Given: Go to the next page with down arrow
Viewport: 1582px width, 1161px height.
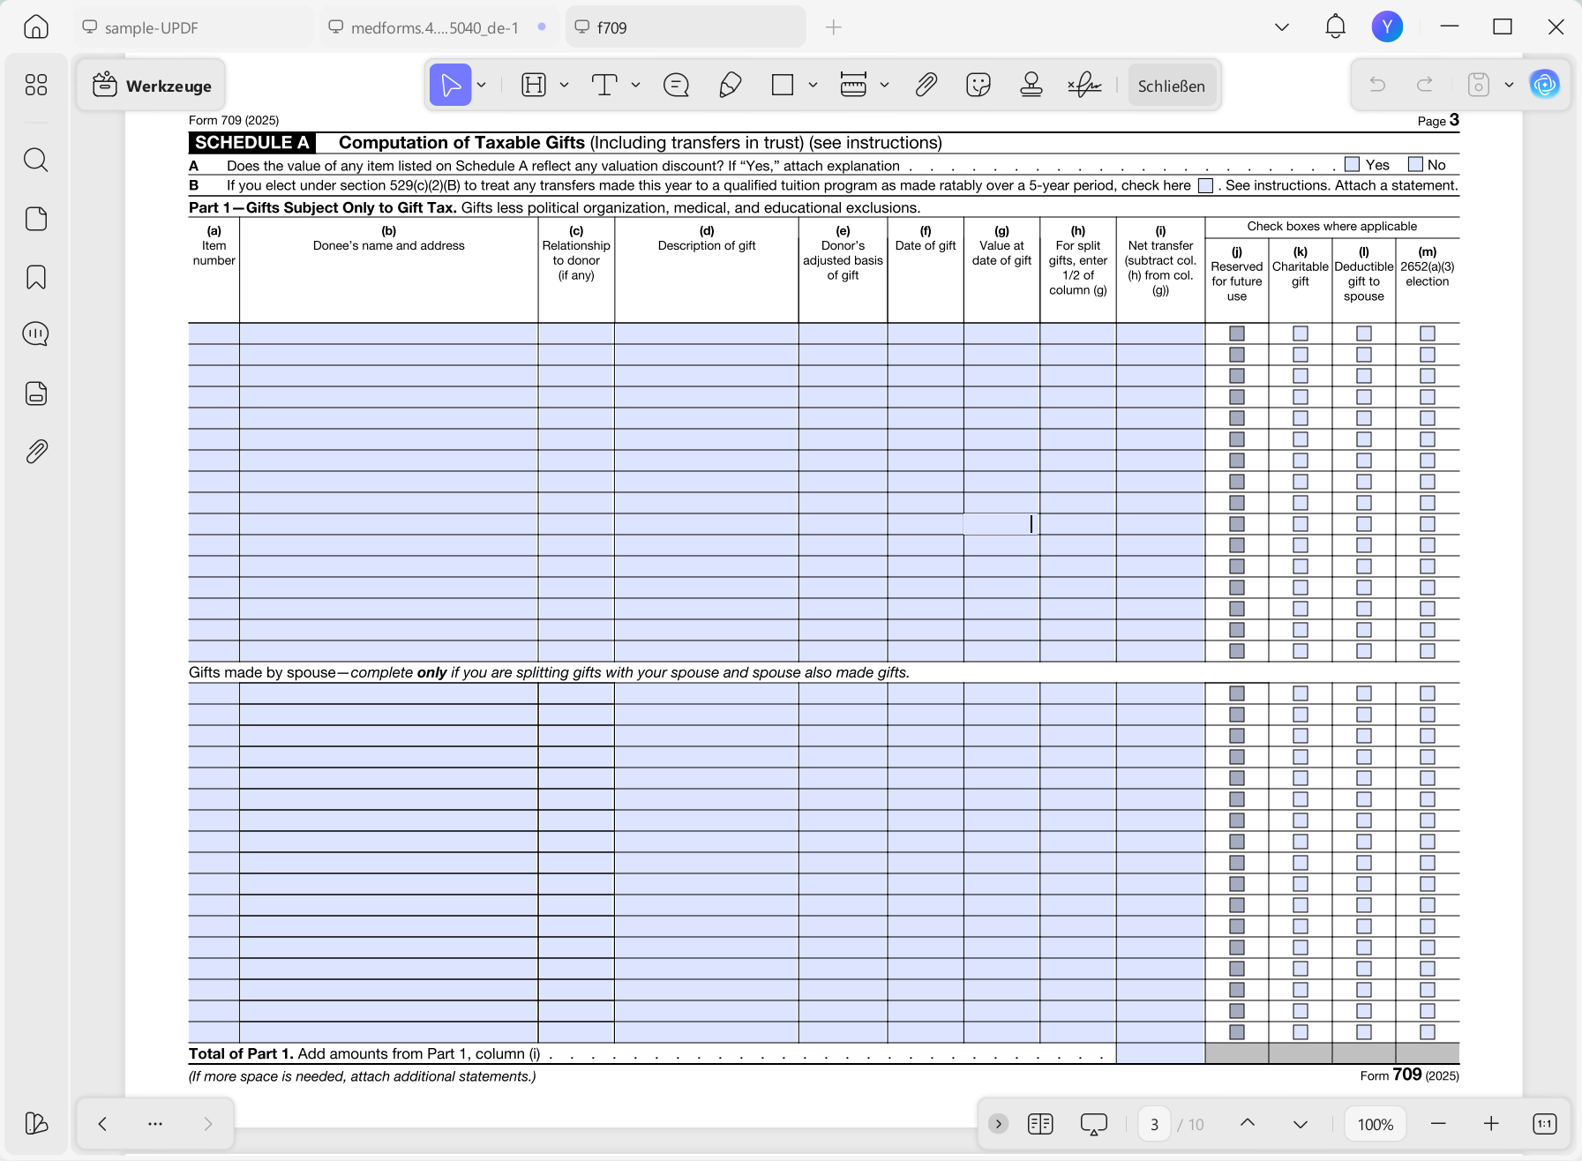Looking at the screenshot, I should click(1301, 1124).
